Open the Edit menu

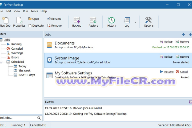coord(8,11)
